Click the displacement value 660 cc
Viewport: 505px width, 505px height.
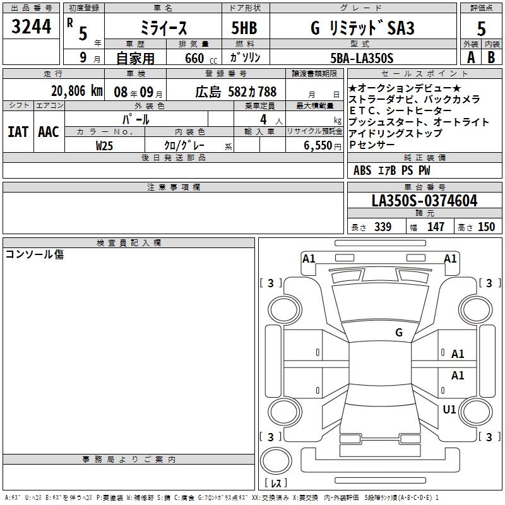201,58
